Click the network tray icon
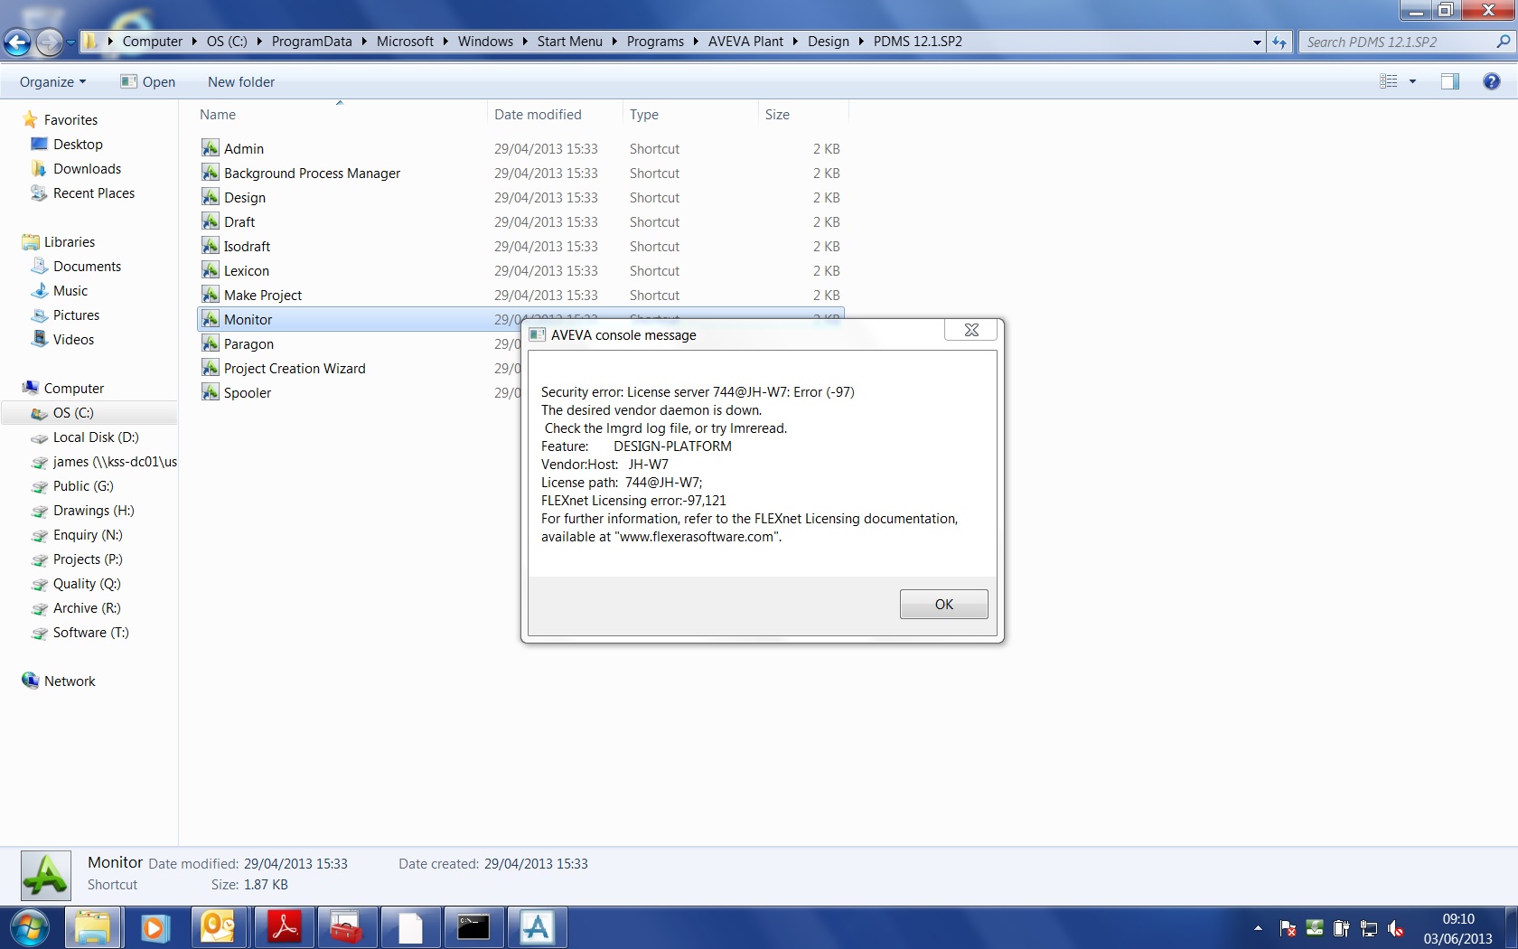Image resolution: width=1518 pixels, height=949 pixels. (1369, 928)
